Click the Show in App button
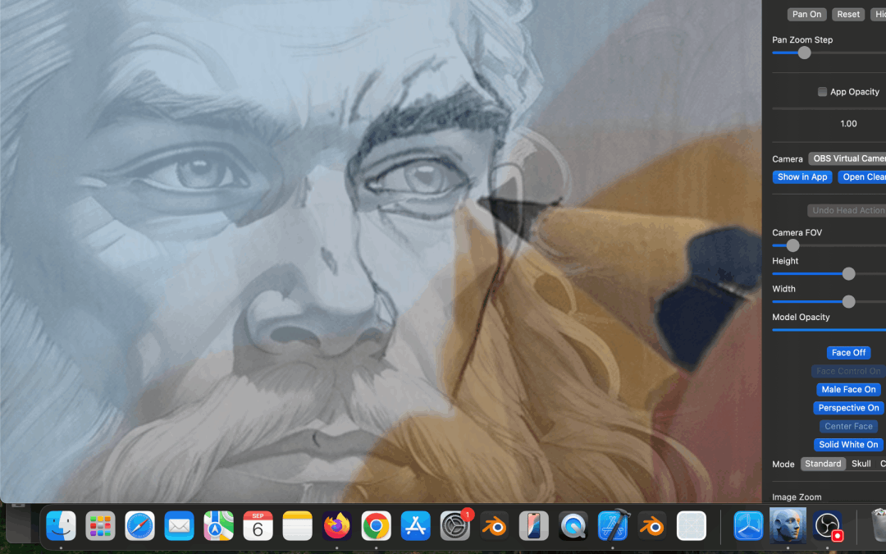886x554 pixels. (x=802, y=177)
